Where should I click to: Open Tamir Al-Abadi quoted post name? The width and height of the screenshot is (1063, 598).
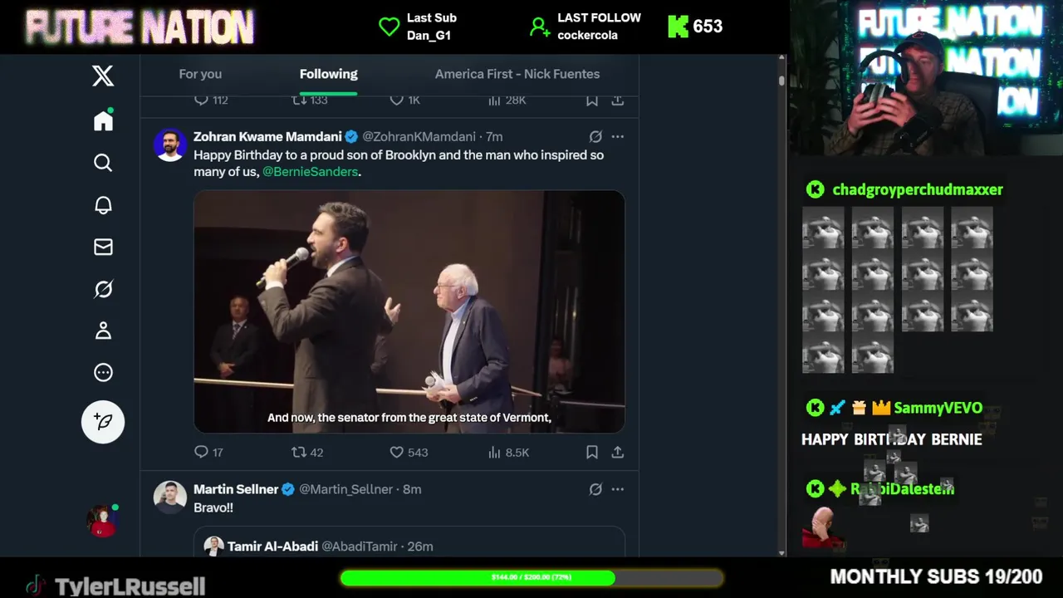(272, 547)
